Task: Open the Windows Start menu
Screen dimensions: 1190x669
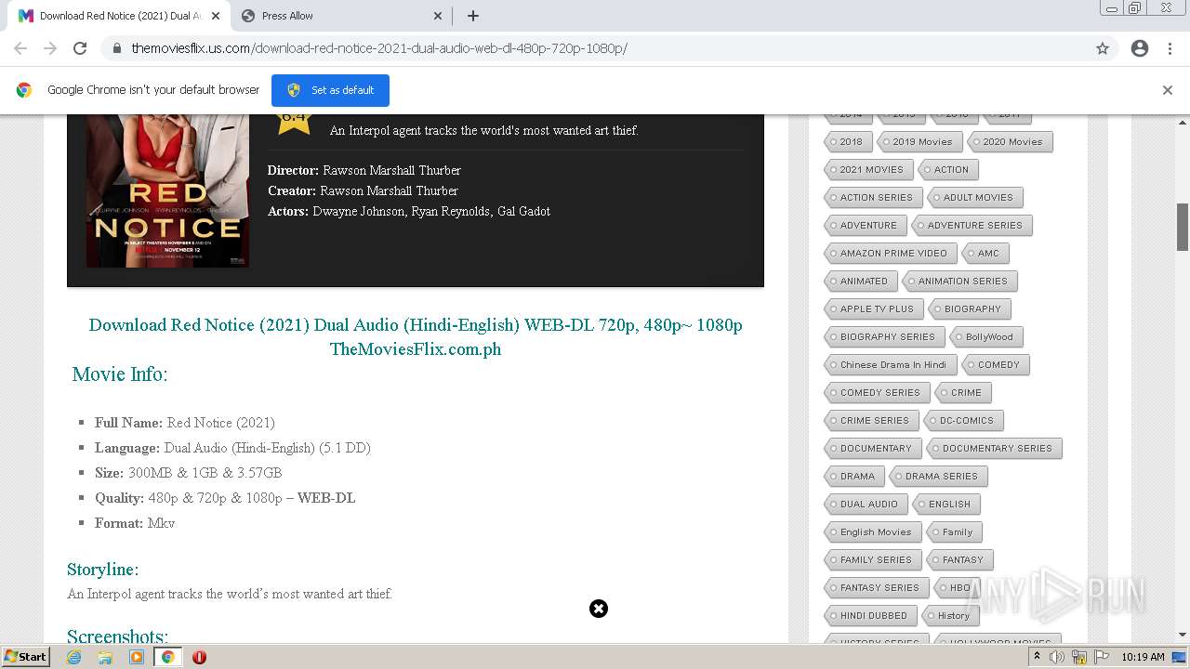Action: [x=26, y=657]
